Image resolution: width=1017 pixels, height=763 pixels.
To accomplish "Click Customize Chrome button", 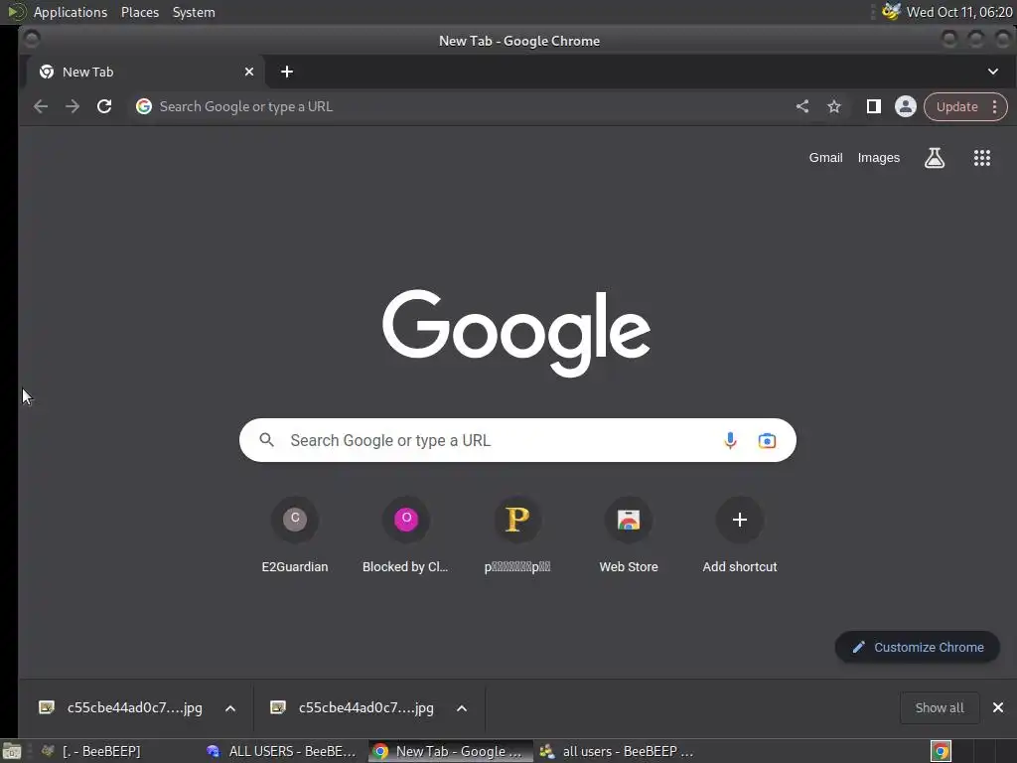I will 917,647.
